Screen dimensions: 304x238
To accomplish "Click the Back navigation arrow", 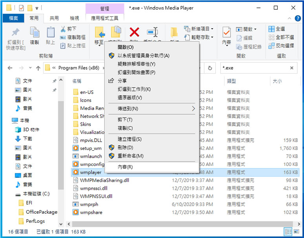I will click(x=10, y=68).
